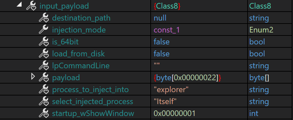Image resolution: width=293 pixels, height=120 pixels.
Task: Click the {Class8} value of input_payload
Action: 167,6
